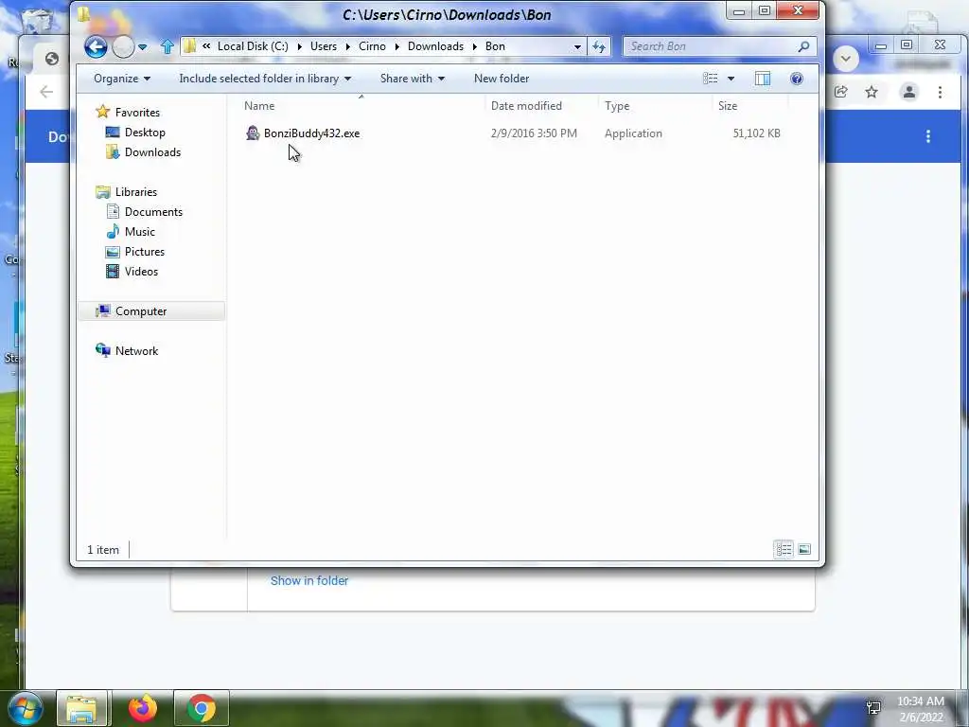Click Show in folder link in Chrome
The width and height of the screenshot is (969, 727).
309,580
